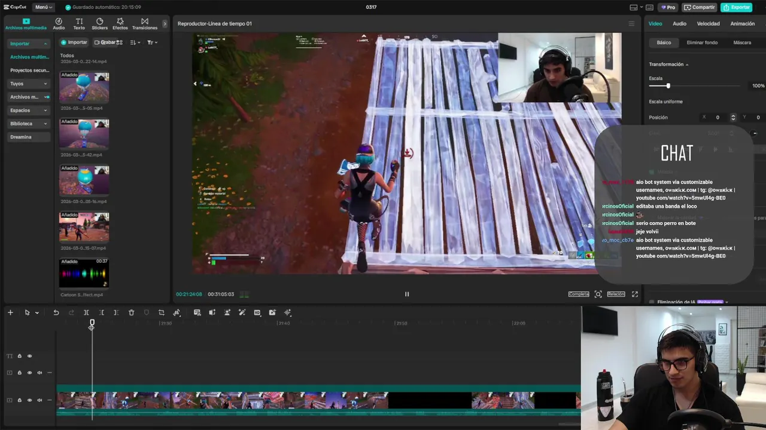
Task: Click the Grabar record button
Action: [x=105, y=42]
